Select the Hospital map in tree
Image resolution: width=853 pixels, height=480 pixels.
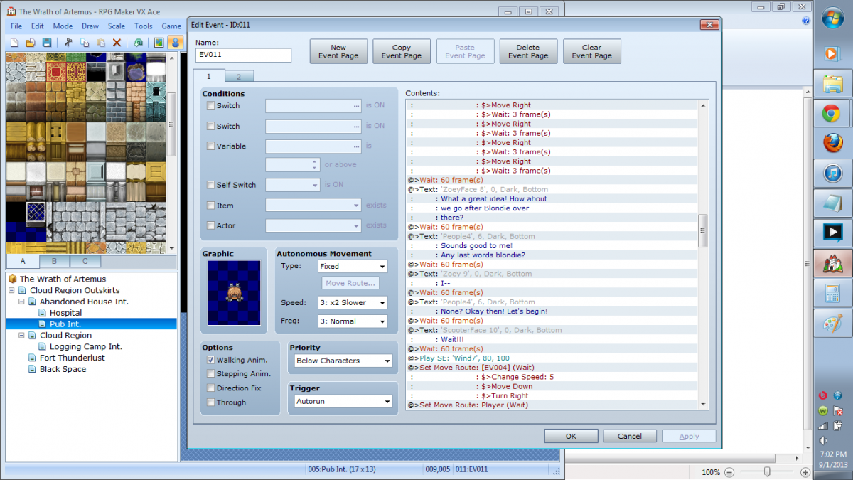point(65,313)
